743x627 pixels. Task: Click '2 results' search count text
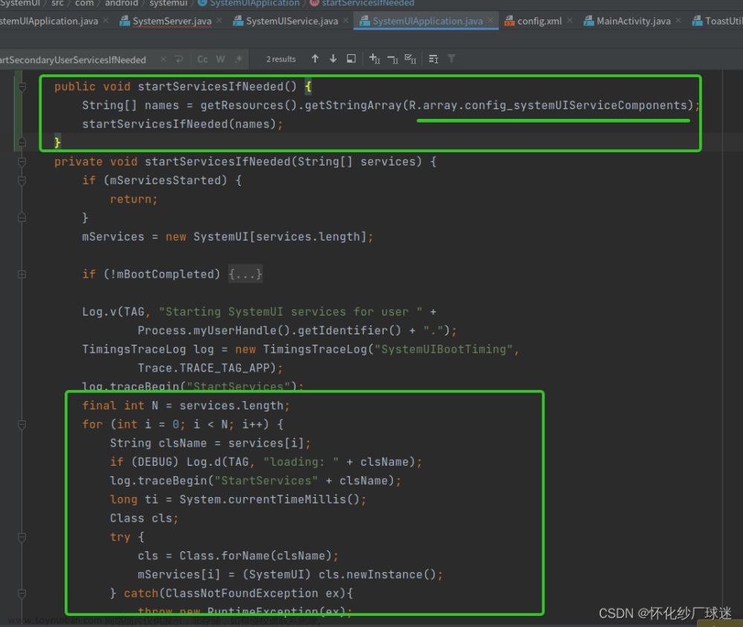[x=281, y=59]
